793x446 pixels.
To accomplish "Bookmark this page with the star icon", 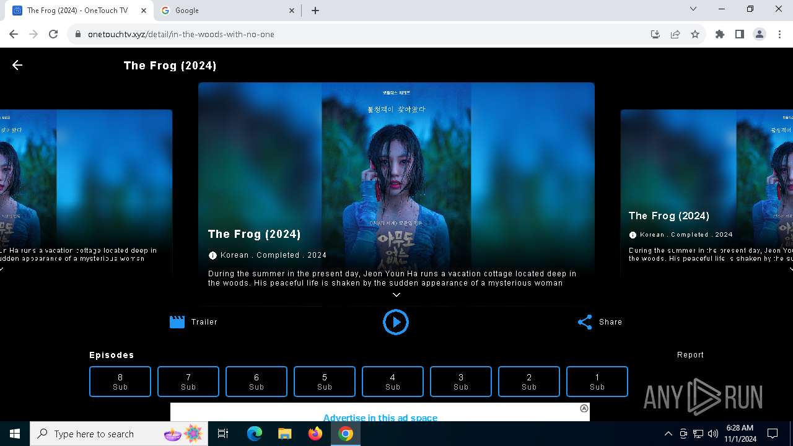I will [695, 35].
